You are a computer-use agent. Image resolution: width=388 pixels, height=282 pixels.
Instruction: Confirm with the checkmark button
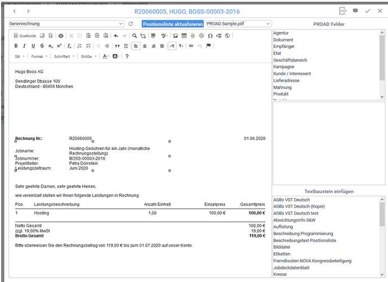coord(368,11)
